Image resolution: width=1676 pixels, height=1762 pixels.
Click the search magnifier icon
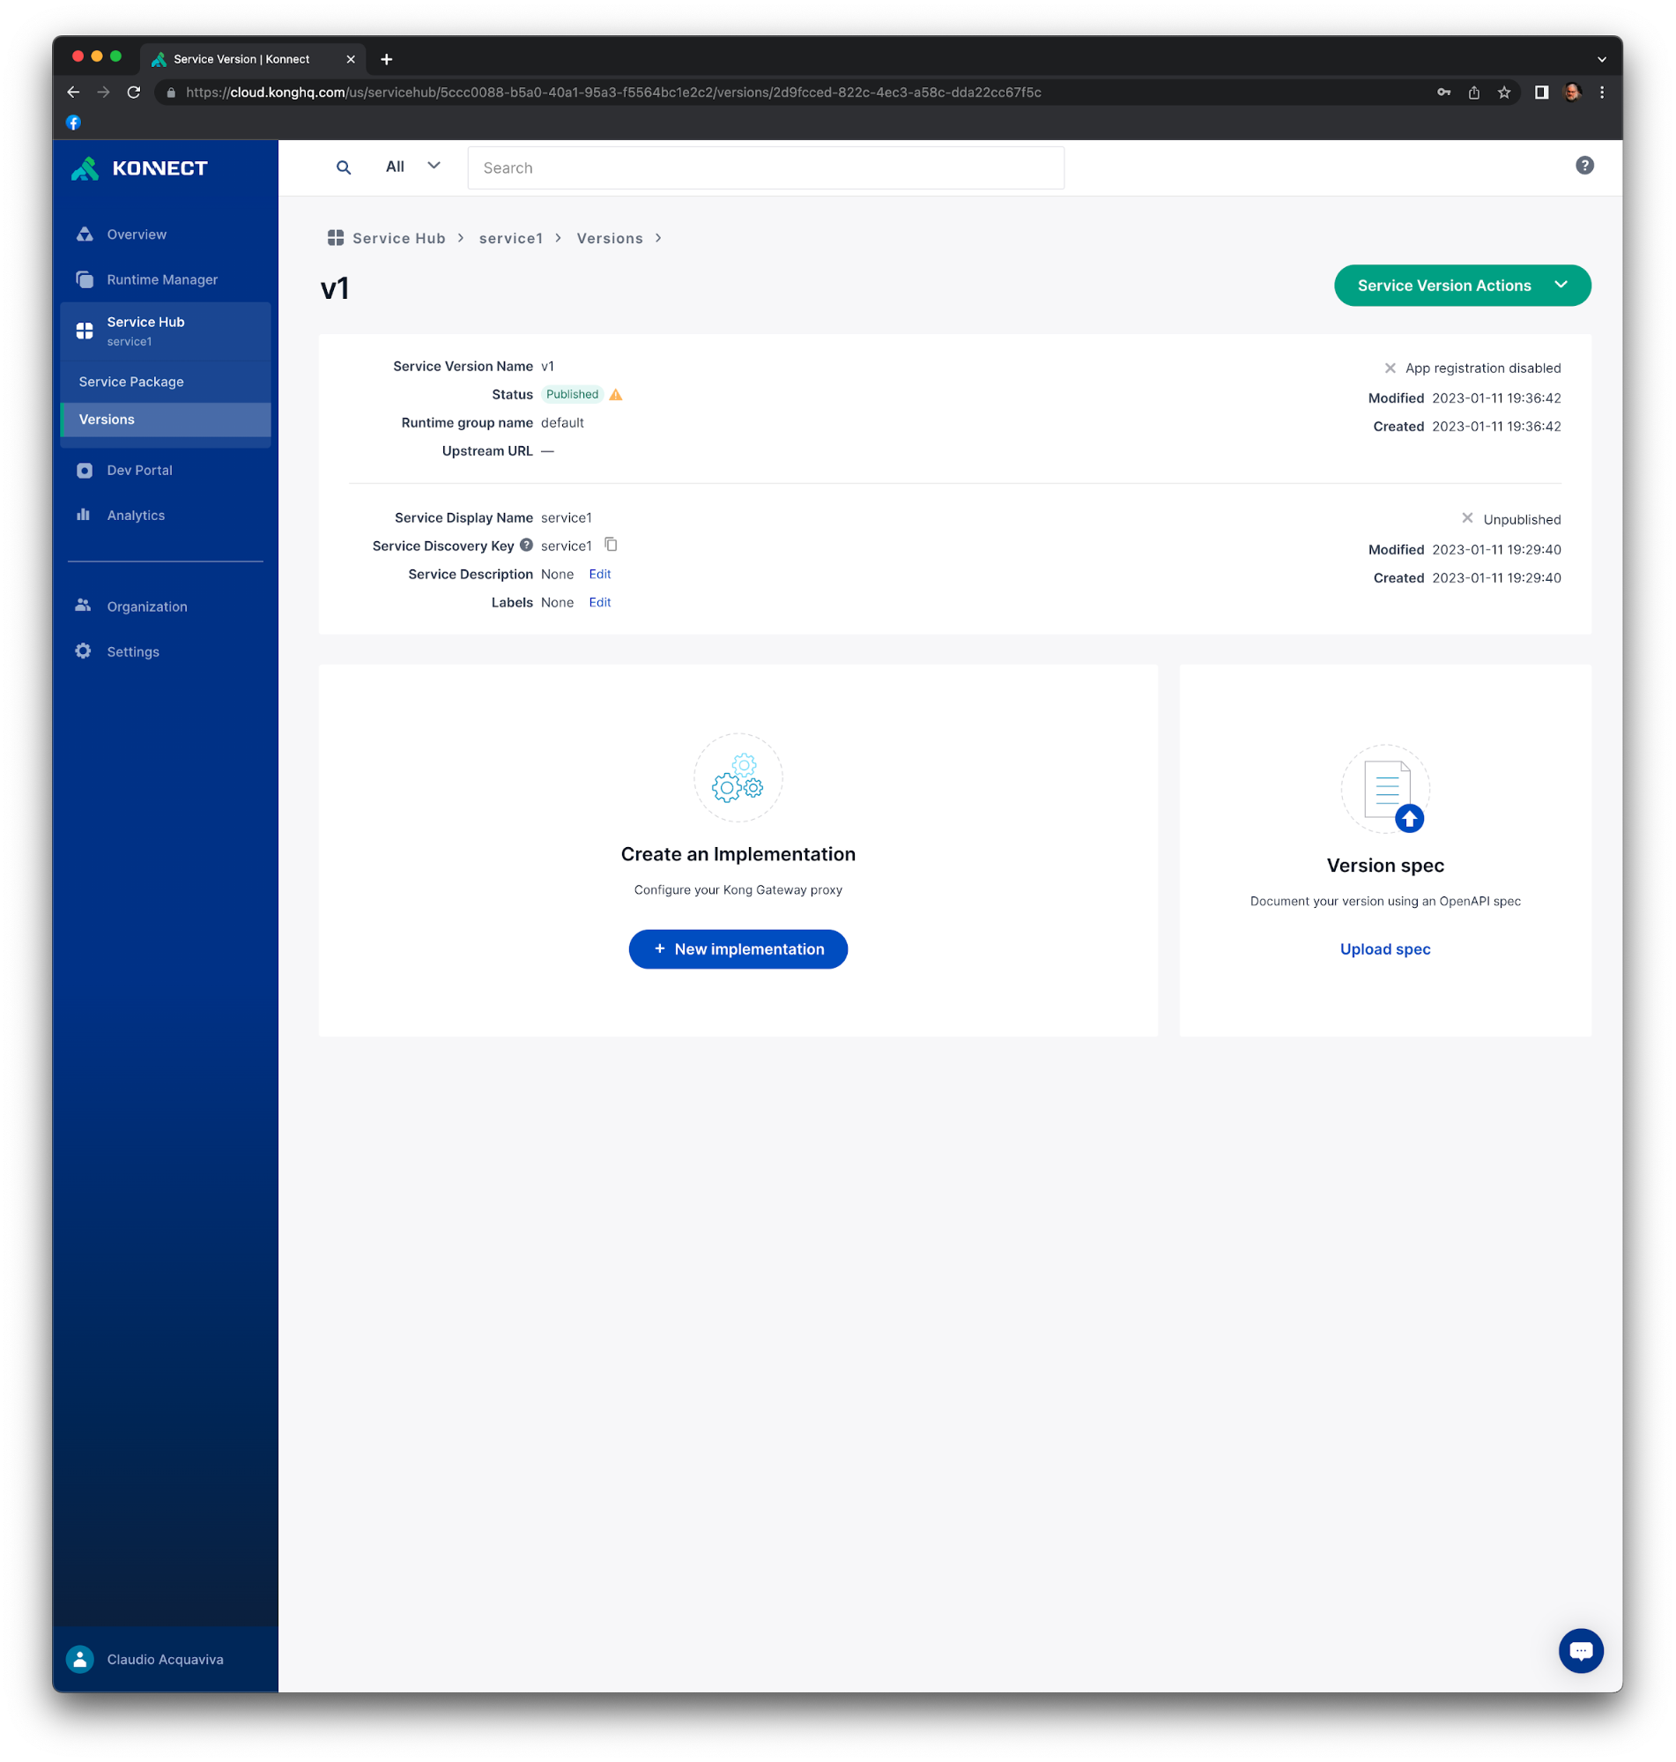point(343,167)
